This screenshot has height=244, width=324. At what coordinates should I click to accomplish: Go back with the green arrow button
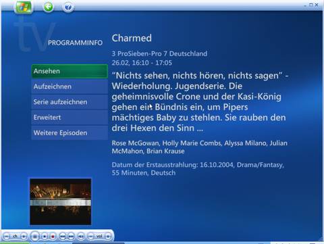tap(49, 7)
